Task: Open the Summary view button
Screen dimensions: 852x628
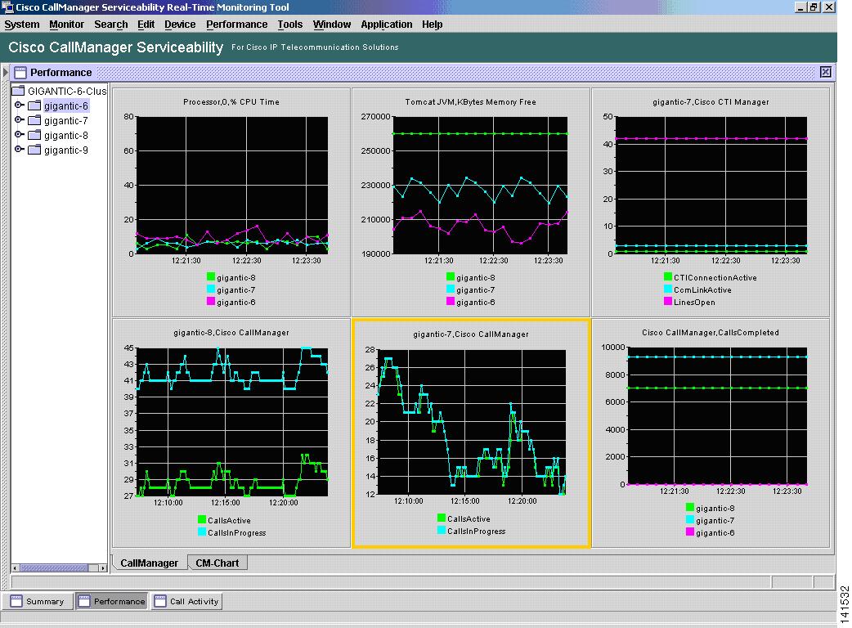Action: pos(38,601)
